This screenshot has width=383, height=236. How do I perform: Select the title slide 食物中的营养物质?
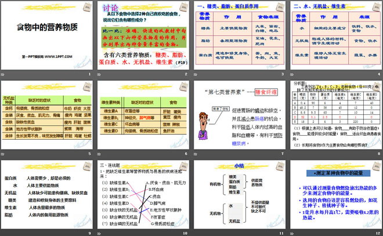pyautogui.click(x=46, y=36)
